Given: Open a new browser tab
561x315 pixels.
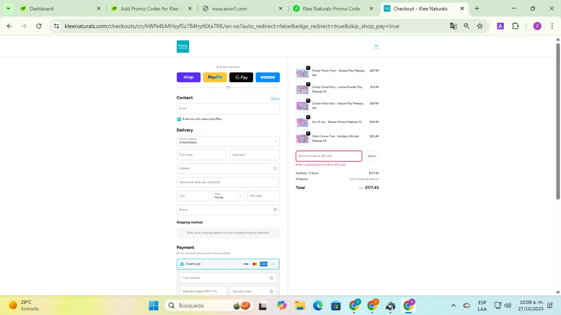Looking at the screenshot, I should pyautogui.click(x=477, y=8).
